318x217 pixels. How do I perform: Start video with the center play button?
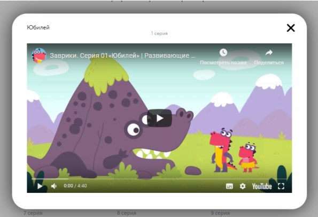point(160,118)
